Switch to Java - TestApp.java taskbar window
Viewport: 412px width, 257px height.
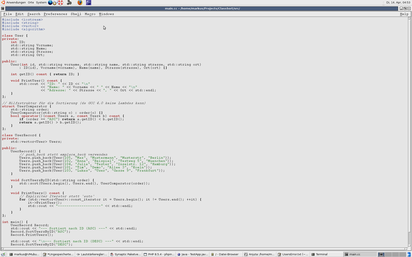(193, 254)
